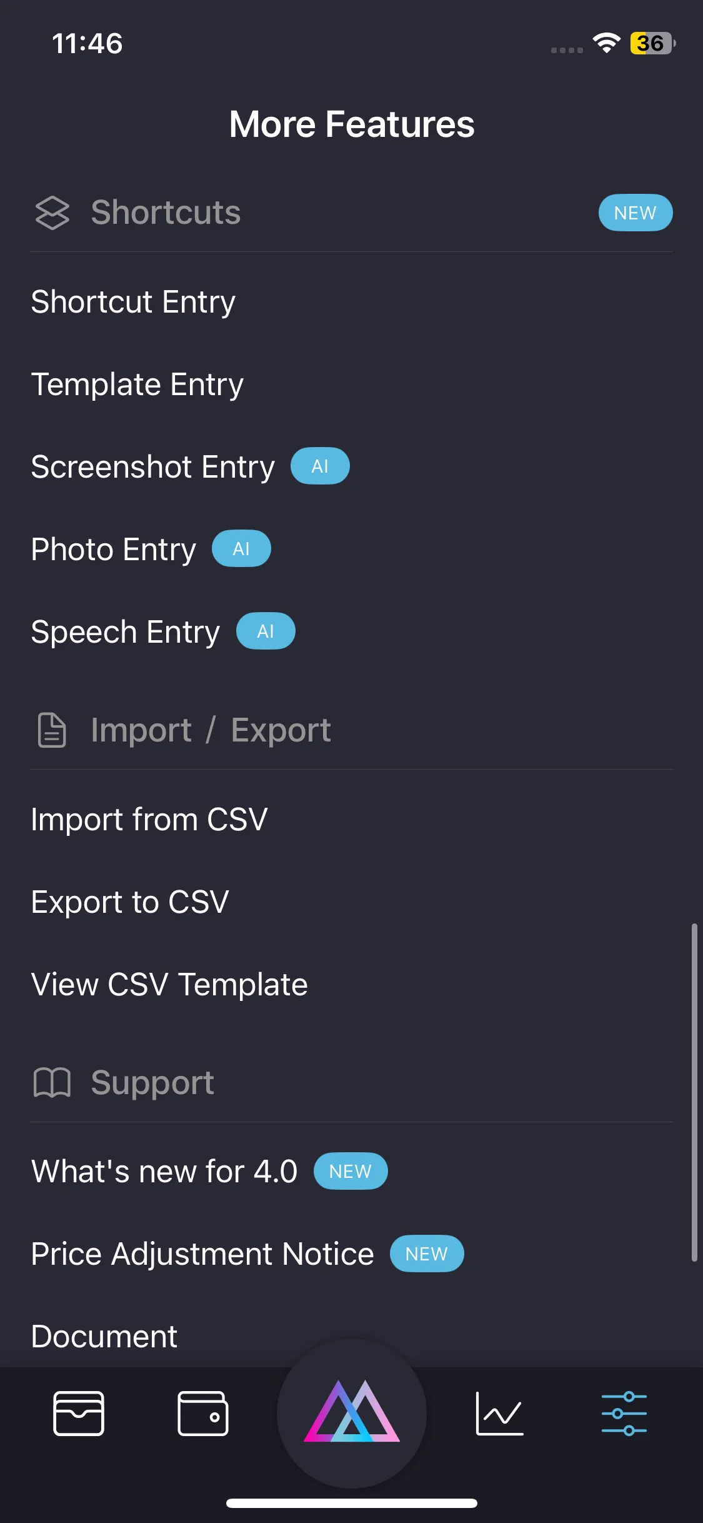The height and width of the screenshot is (1523, 703).
Task: Open the wallet tab icon
Action: click(203, 1414)
